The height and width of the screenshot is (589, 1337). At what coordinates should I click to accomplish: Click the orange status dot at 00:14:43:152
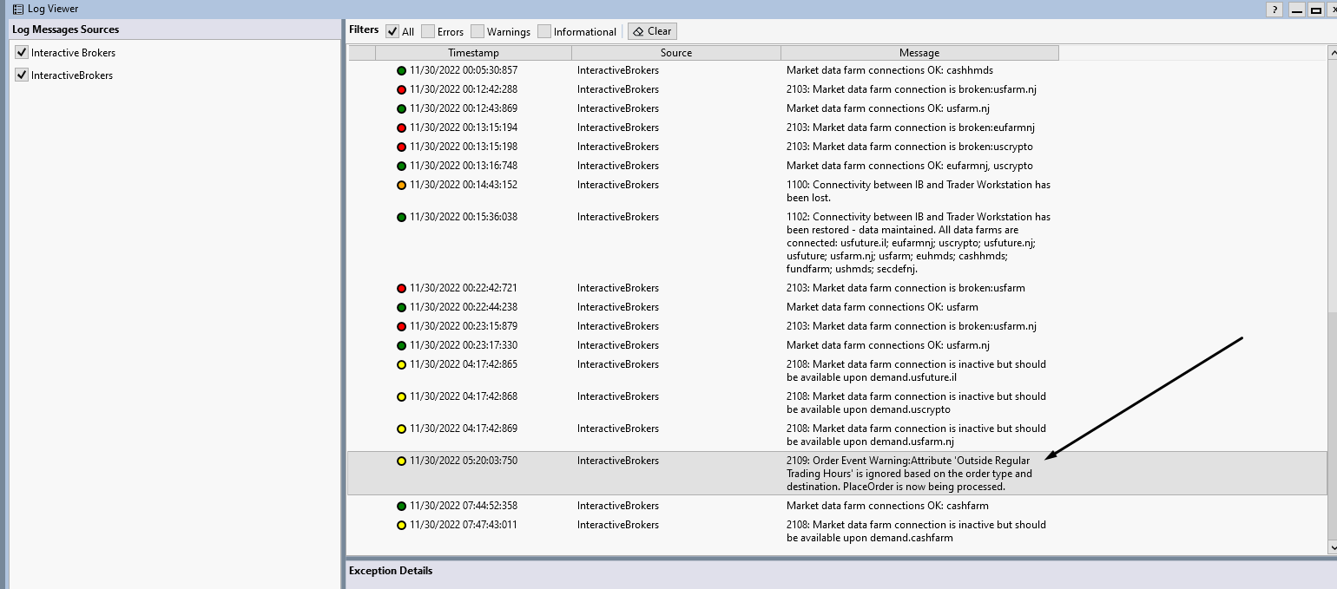pos(401,185)
